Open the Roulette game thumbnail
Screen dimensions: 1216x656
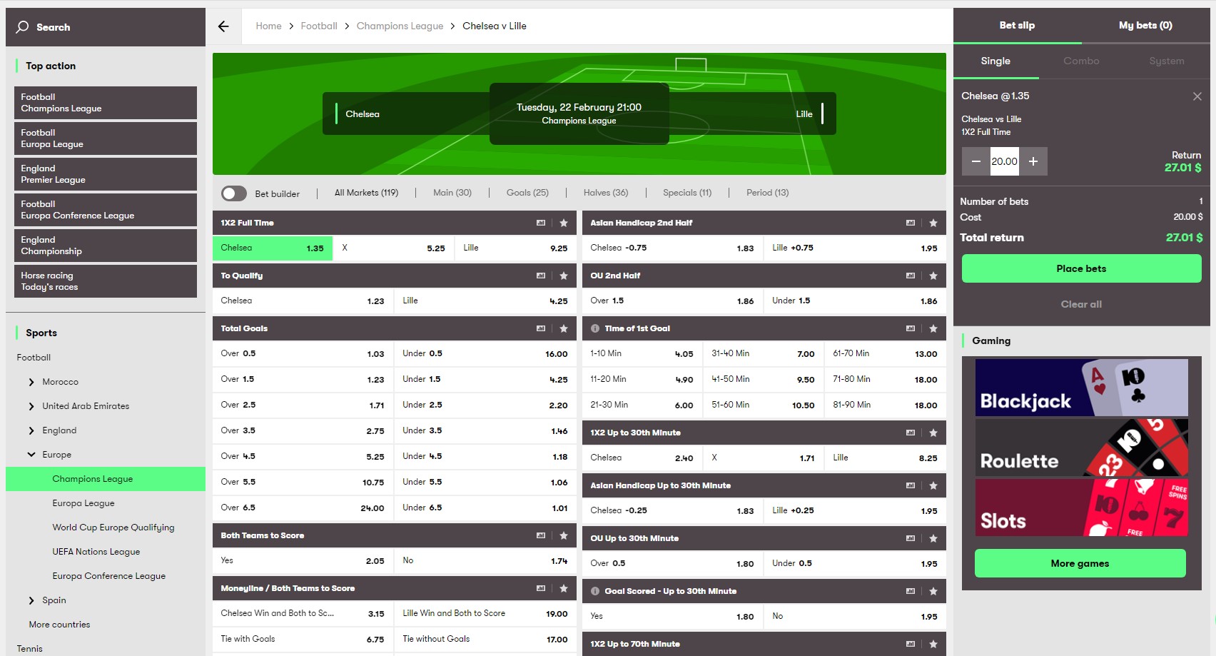1082,448
